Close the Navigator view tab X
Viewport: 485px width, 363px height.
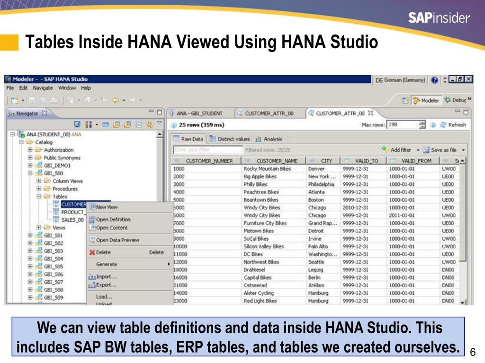click(x=45, y=113)
